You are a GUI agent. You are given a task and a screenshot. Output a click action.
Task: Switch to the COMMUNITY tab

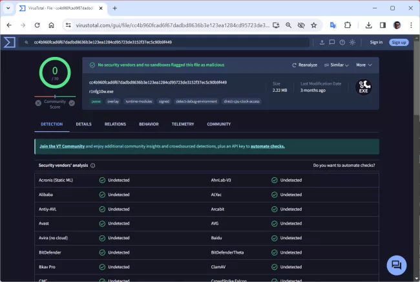(x=219, y=124)
